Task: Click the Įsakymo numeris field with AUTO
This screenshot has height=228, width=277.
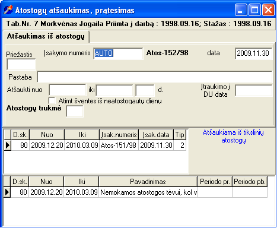Action: click(118, 53)
